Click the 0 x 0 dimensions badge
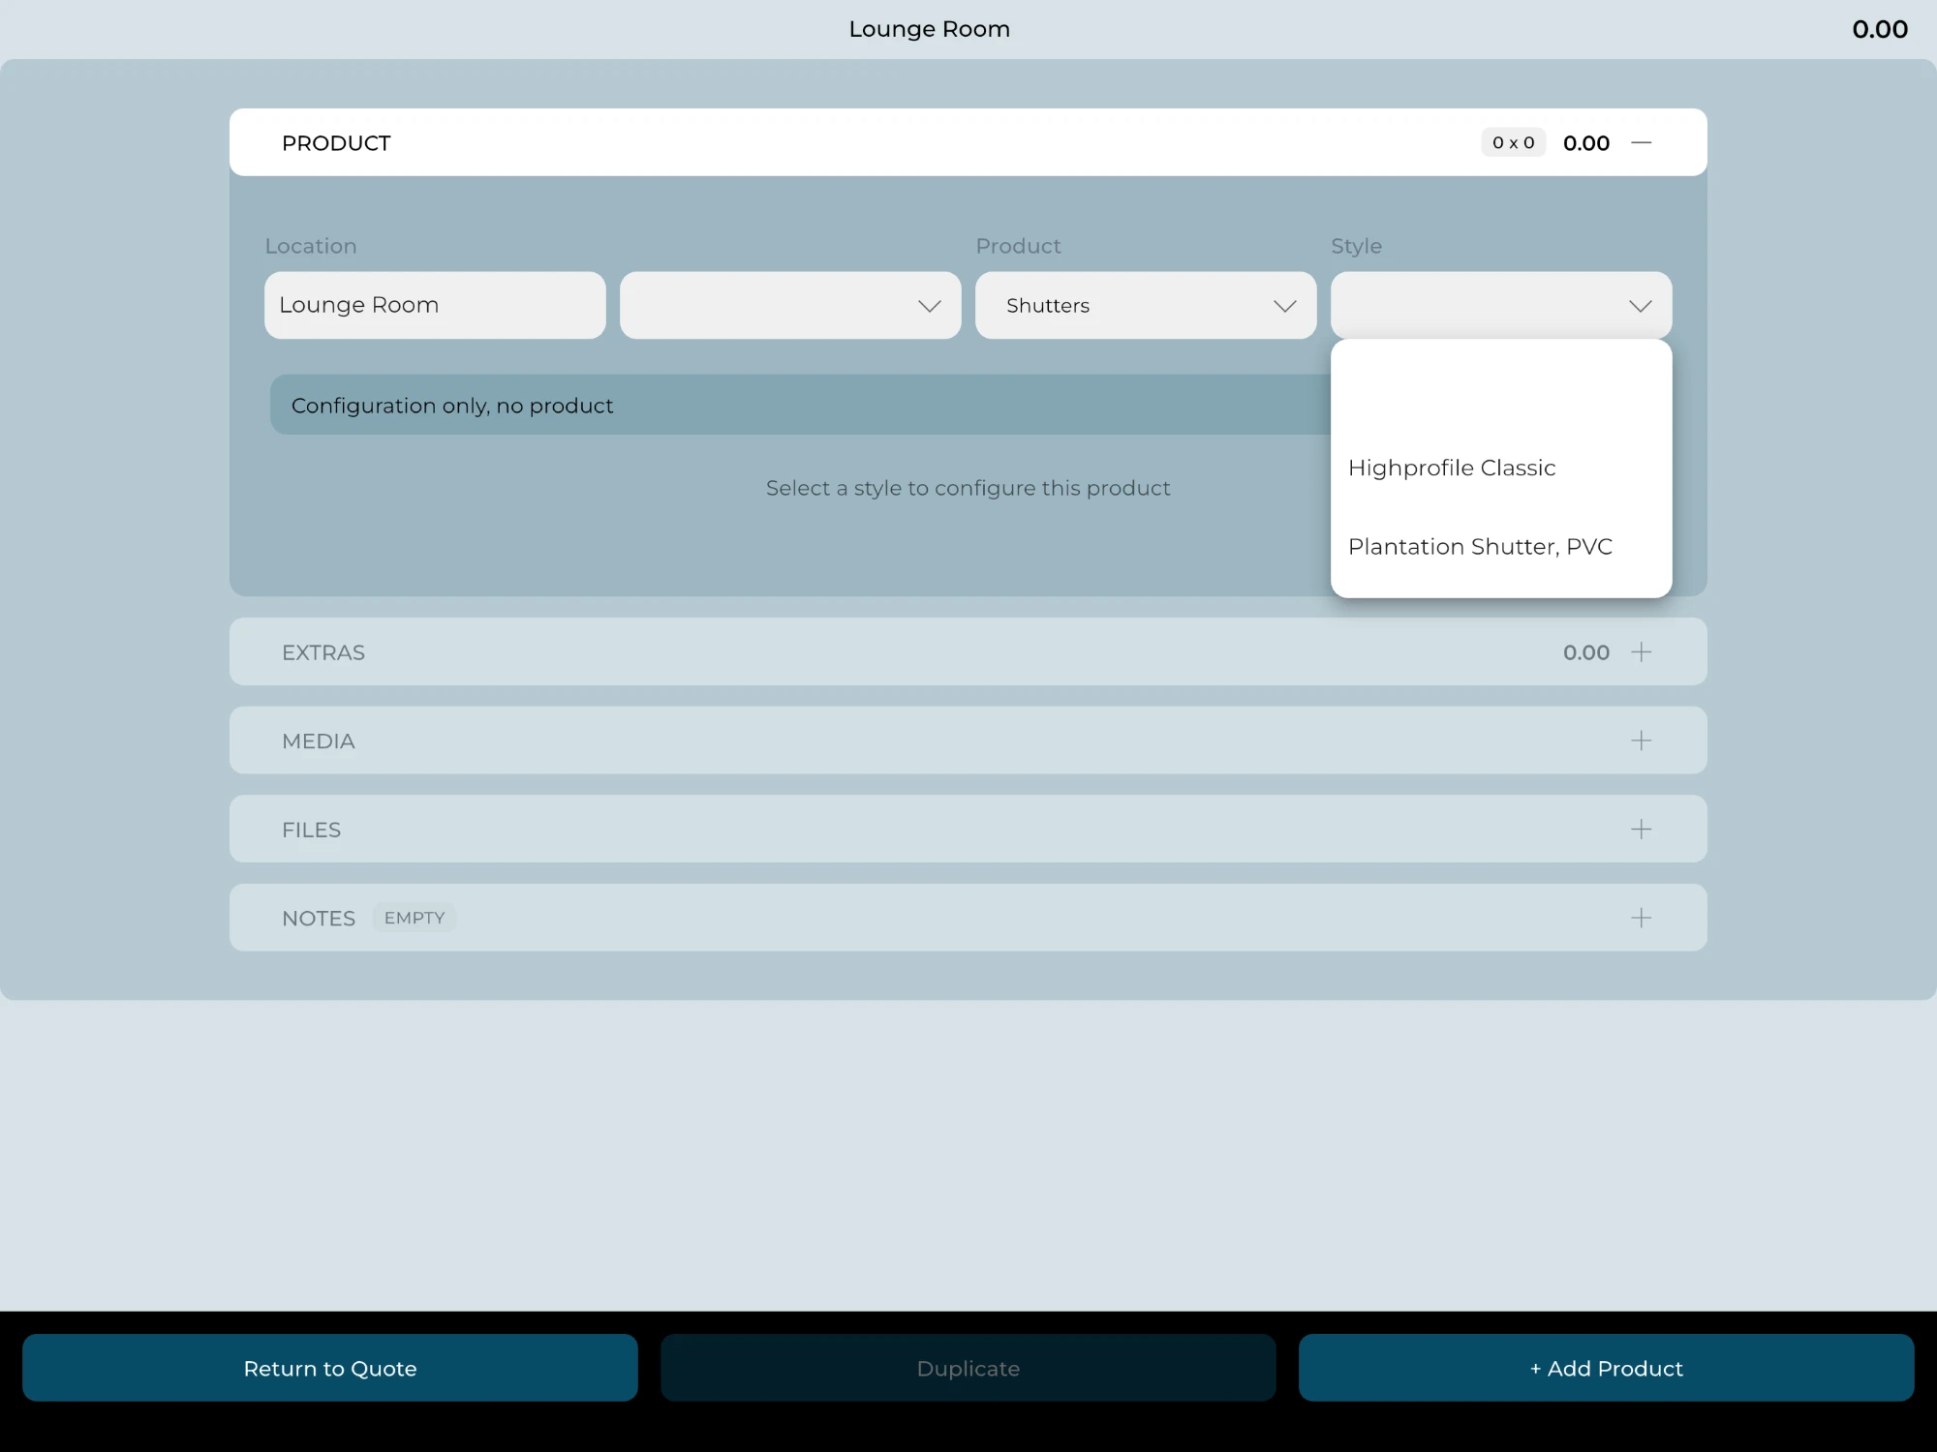 tap(1513, 142)
